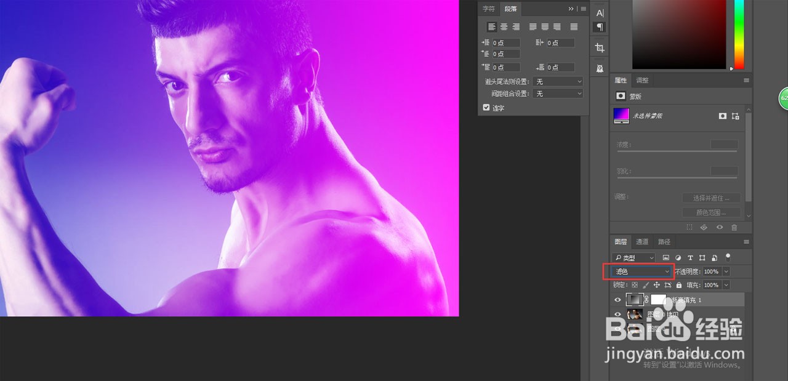The image size is (788, 381).
Task: Click first-line indent input field
Action: point(506,54)
